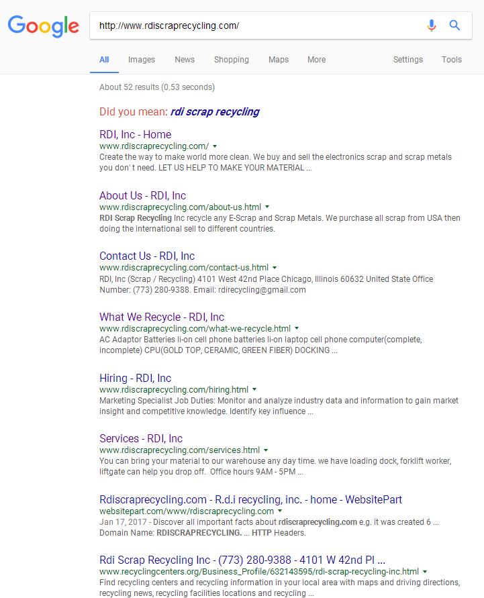Click the green www.rdiscraprecycling.com/about-us.html URL
The image size is (484, 598).
[x=181, y=207]
